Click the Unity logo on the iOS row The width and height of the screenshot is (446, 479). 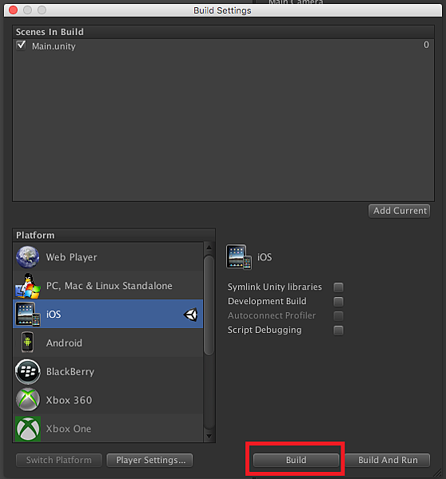point(190,315)
